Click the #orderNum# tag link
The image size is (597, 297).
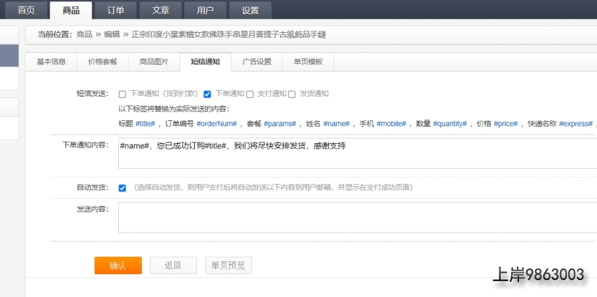pyautogui.click(x=216, y=124)
